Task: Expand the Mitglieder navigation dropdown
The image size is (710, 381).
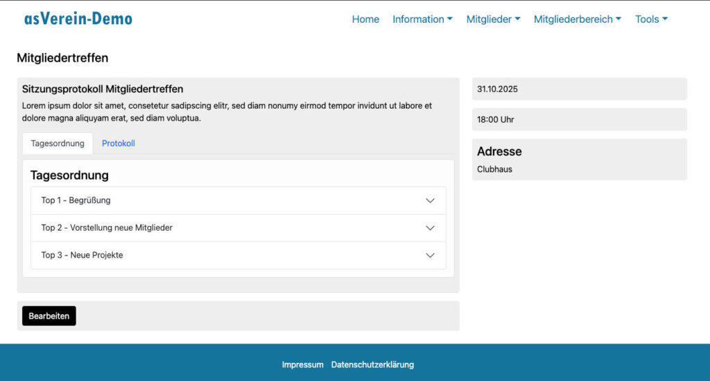Action: (x=493, y=19)
